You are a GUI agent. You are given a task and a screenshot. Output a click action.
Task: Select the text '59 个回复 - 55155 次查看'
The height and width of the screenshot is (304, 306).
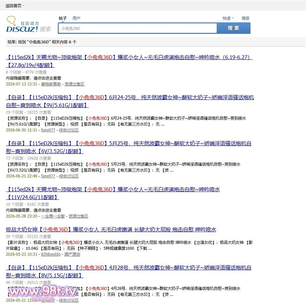pyautogui.click(x=28, y=236)
